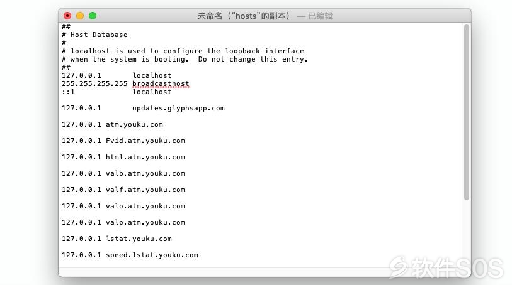Click the green full-screen button

point(93,16)
